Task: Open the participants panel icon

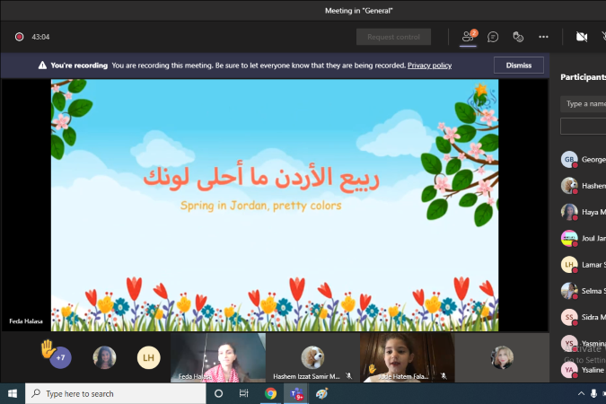Action: [x=468, y=37]
